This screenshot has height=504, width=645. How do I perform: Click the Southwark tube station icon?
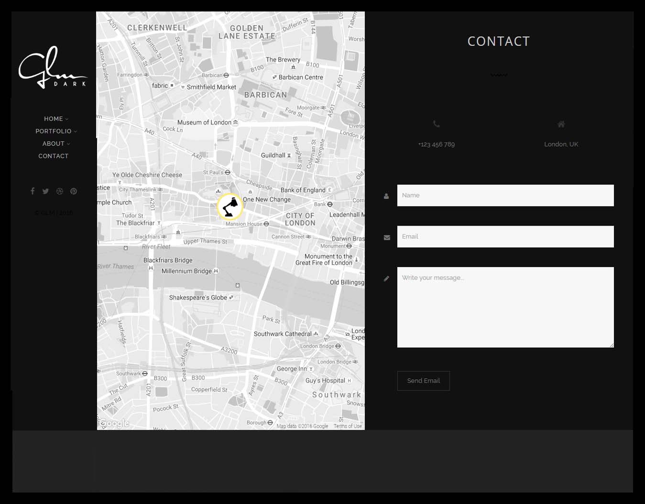click(x=145, y=374)
